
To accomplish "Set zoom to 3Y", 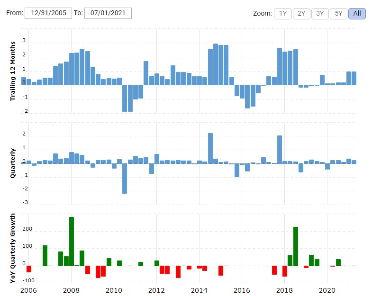I will click(320, 14).
